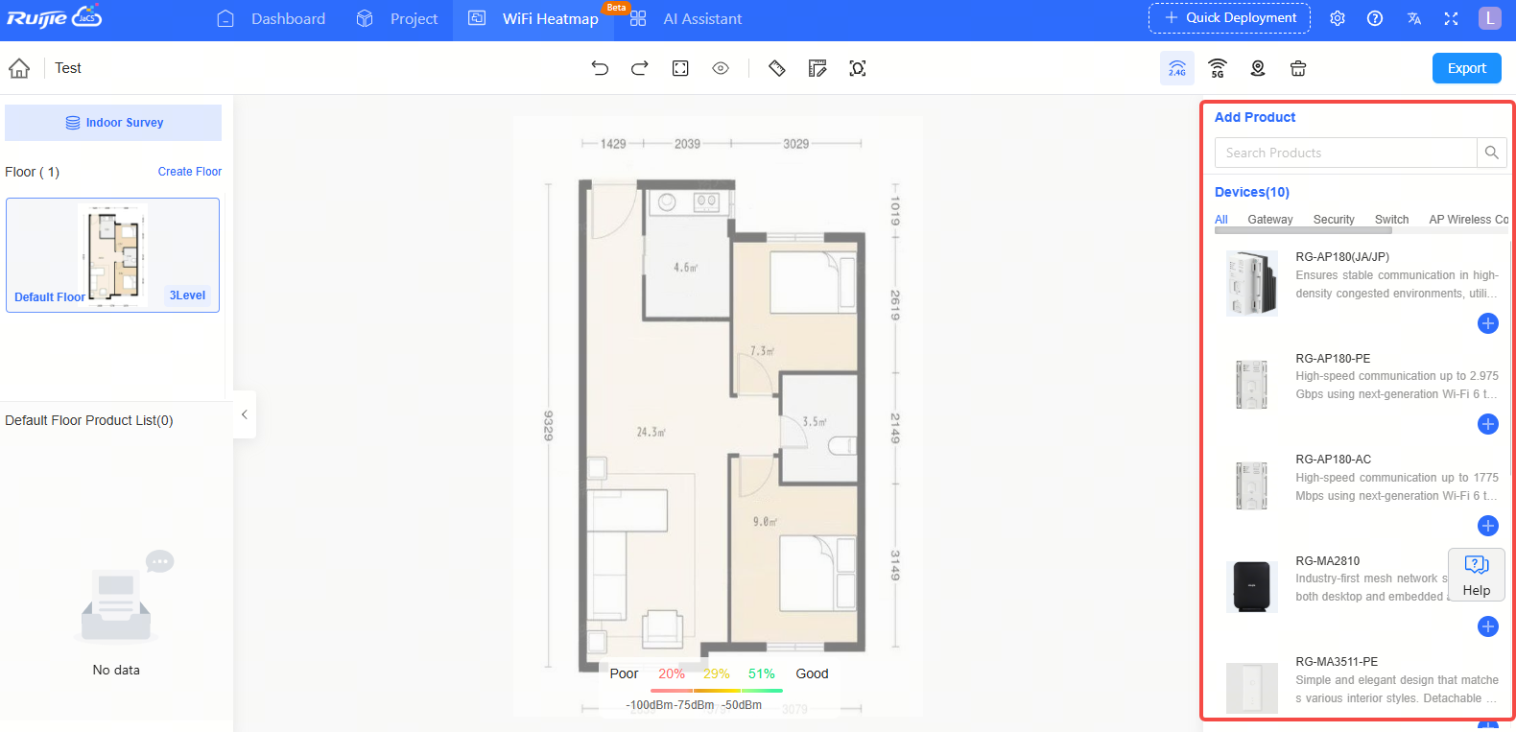The height and width of the screenshot is (732, 1516).
Task: Click the Quick Deployment button
Action: pyautogui.click(x=1229, y=18)
